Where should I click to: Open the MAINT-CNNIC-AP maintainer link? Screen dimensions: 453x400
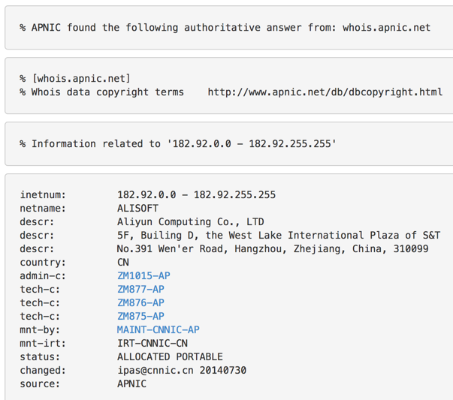click(x=159, y=329)
